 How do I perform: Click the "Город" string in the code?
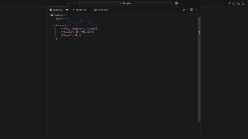click(x=91, y=29)
